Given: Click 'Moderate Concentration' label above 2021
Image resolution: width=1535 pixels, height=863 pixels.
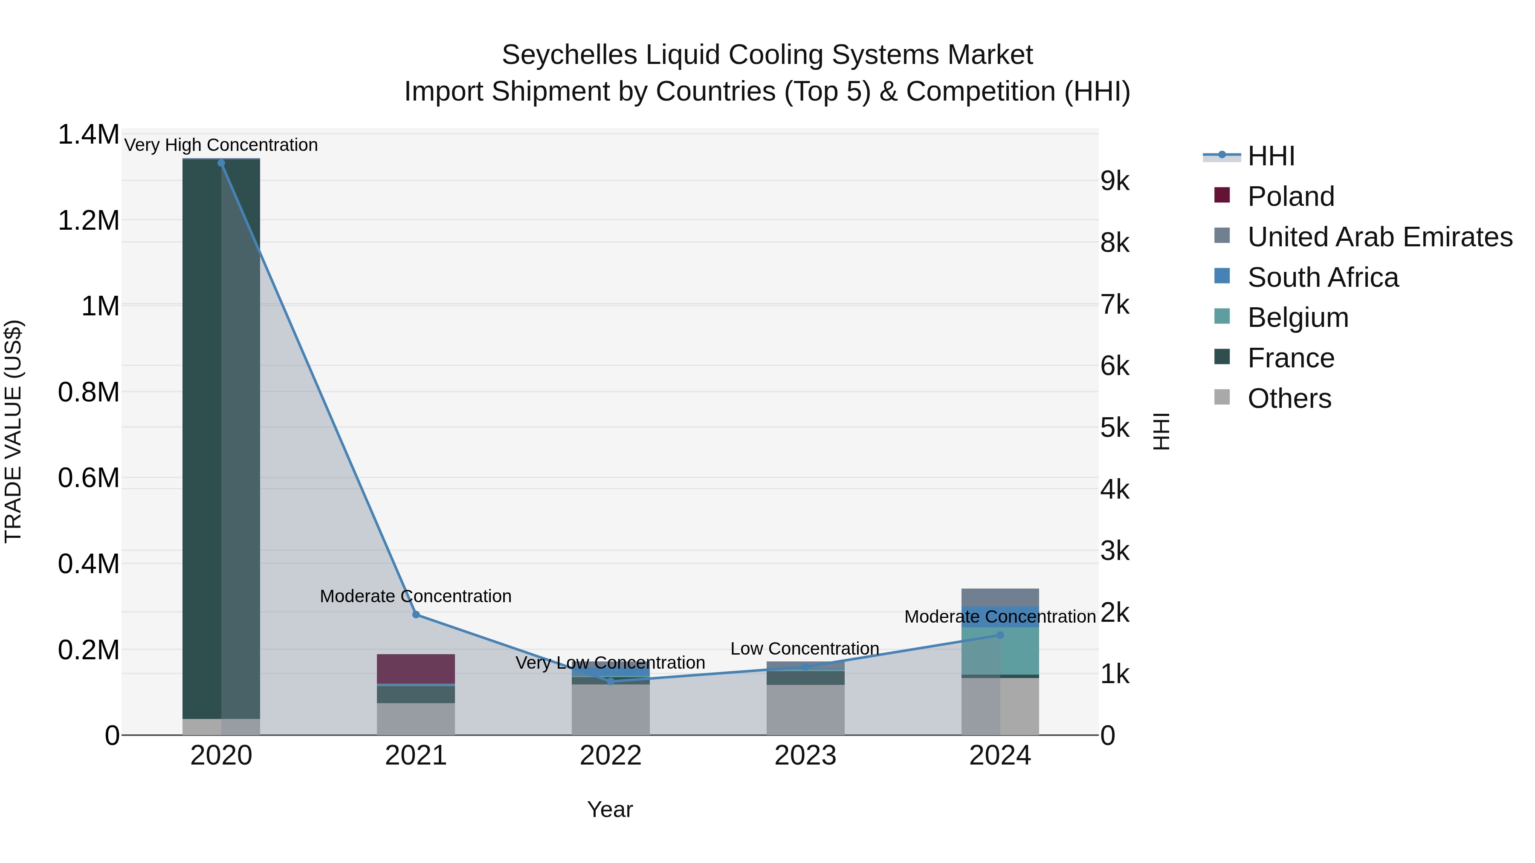Looking at the screenshot, I should 416,596.
